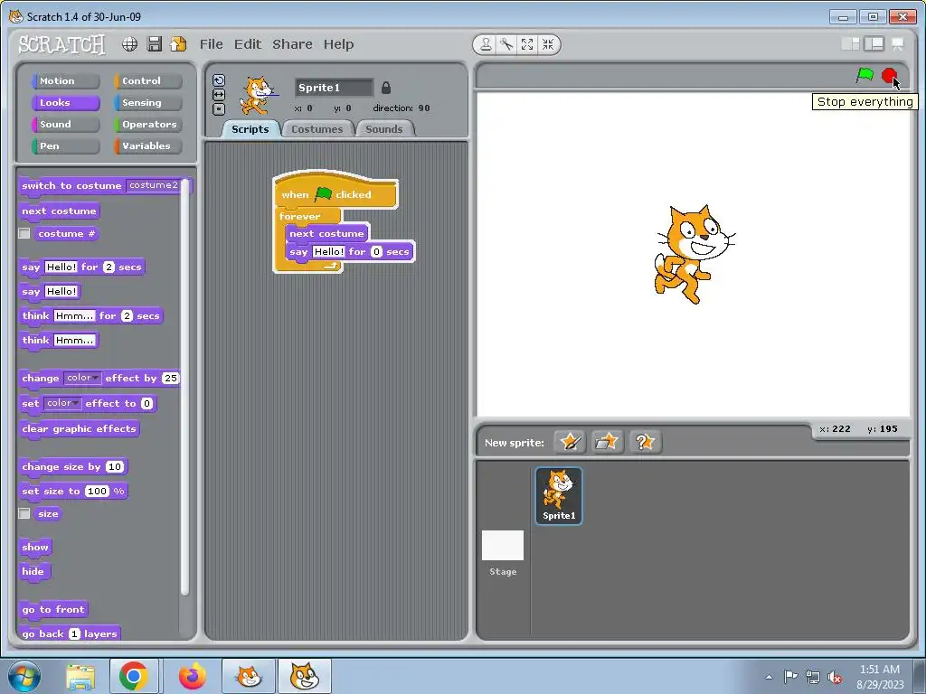The height and width of the screenshot is (694, 926).
Task: Open Firefox from the taskbar
Action: (x=193, y=676)
